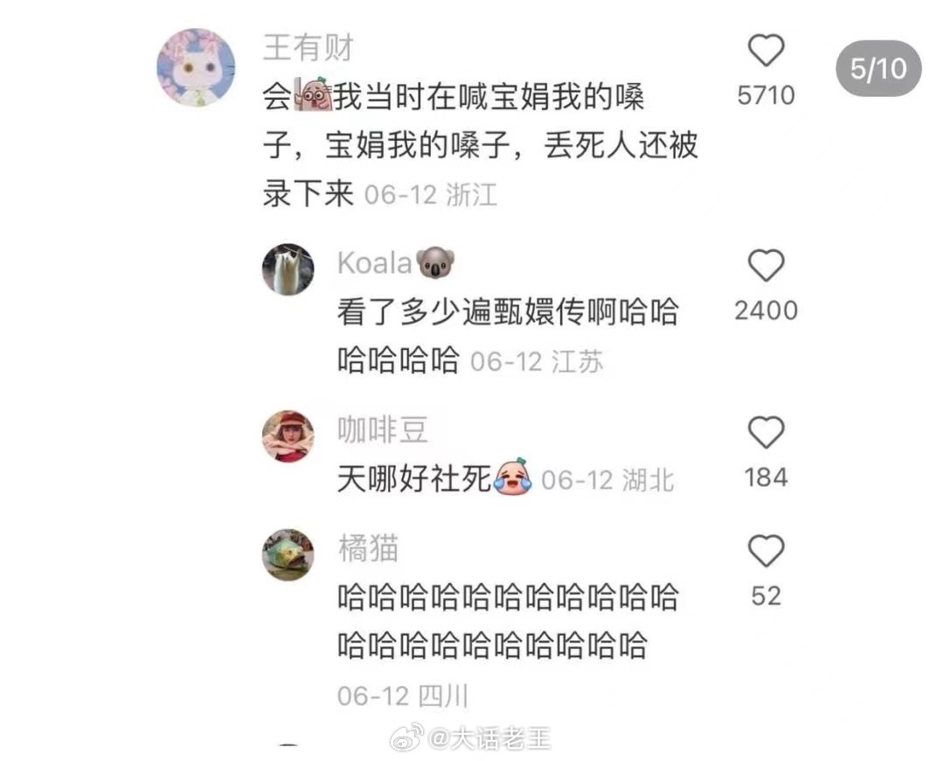Tap 咖啡豆's red-hat avatar
This screenshot has width=944, height=761.
[x=288, y=436]
